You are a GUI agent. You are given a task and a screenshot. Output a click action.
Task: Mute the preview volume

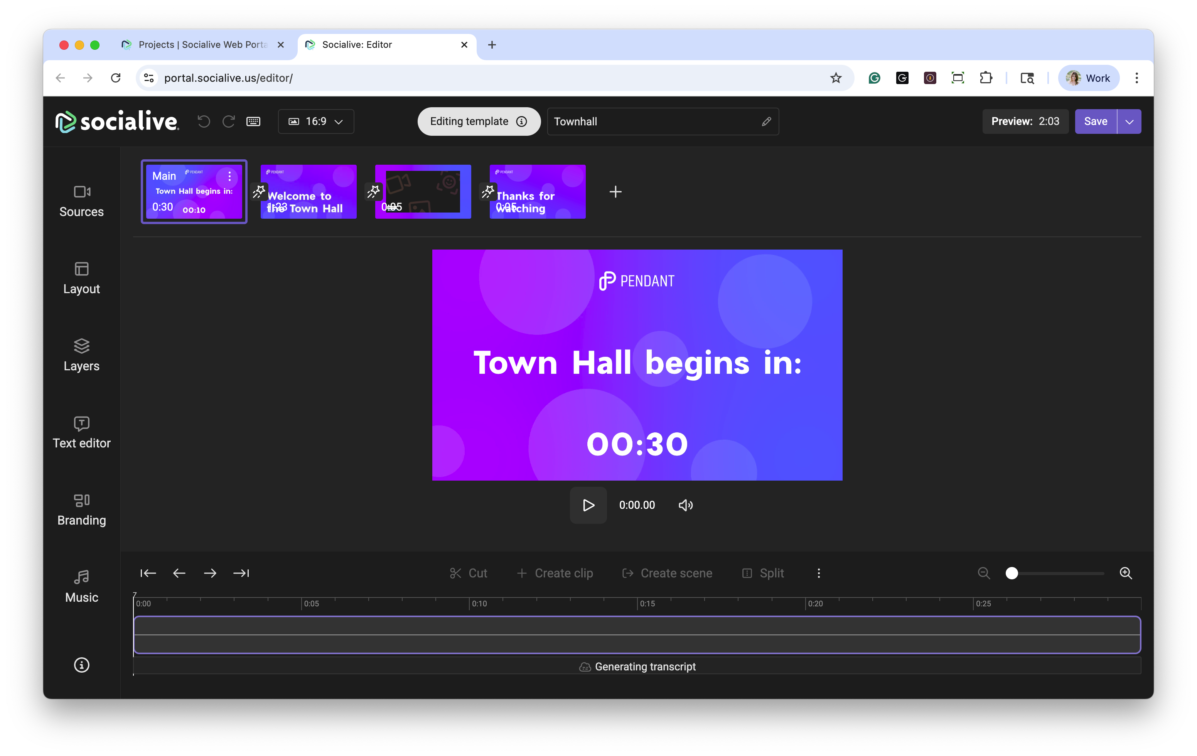pos(686,505)
